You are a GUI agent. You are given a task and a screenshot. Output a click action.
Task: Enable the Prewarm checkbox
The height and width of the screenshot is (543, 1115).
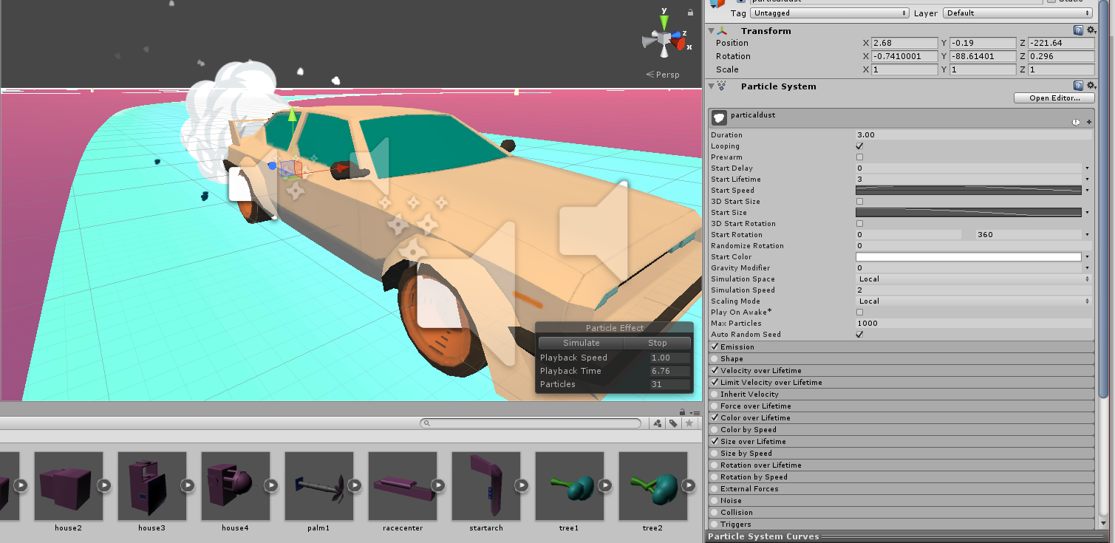[859, 157]
